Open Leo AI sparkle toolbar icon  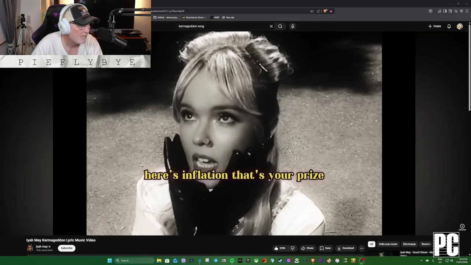(456, 11)
